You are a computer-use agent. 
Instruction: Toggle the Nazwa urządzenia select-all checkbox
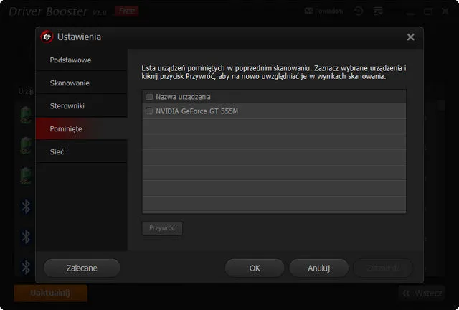(x=149, y=97)
